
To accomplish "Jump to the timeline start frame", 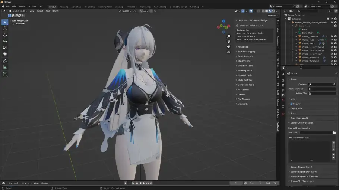I will (x=133, y=183).
